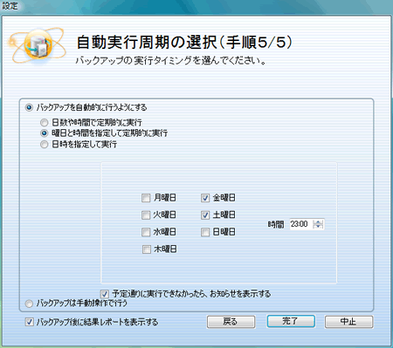Tick the 水曜日 checkbox
The width and height of the screenshot is (393, 348).
[146, 232]
